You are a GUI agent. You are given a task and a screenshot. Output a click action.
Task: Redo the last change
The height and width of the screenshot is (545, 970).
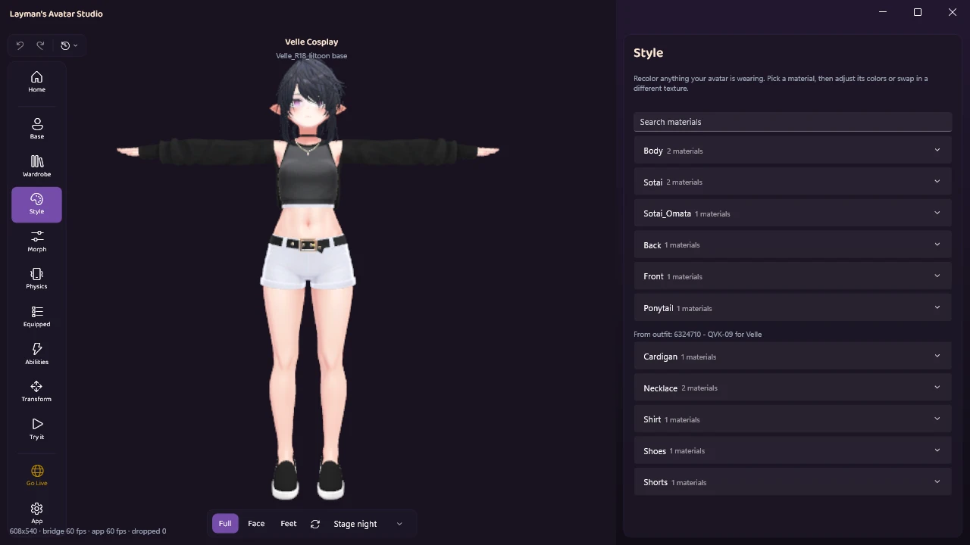point(40,45)
